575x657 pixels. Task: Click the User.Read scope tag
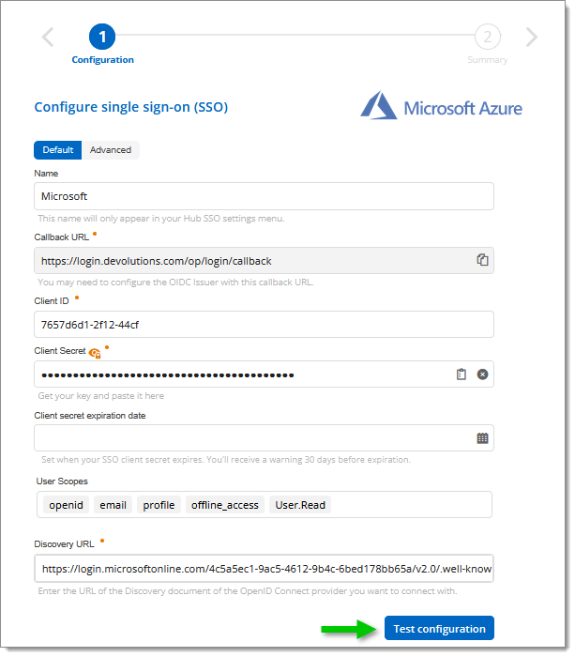(300, 505)
